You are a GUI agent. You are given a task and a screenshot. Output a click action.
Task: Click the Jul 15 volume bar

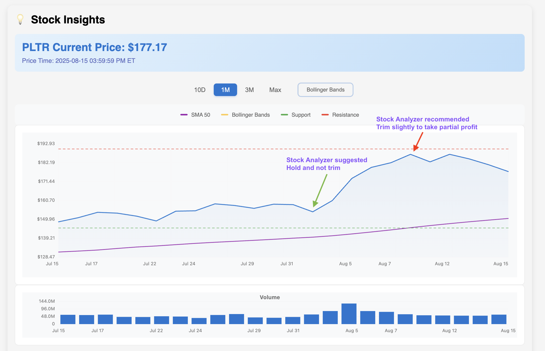(68, 319)
